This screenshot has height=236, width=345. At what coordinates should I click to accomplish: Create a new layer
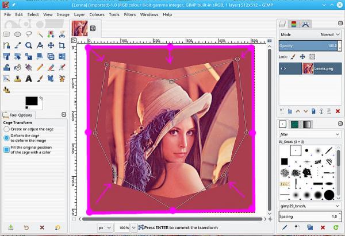click(282, 111)
